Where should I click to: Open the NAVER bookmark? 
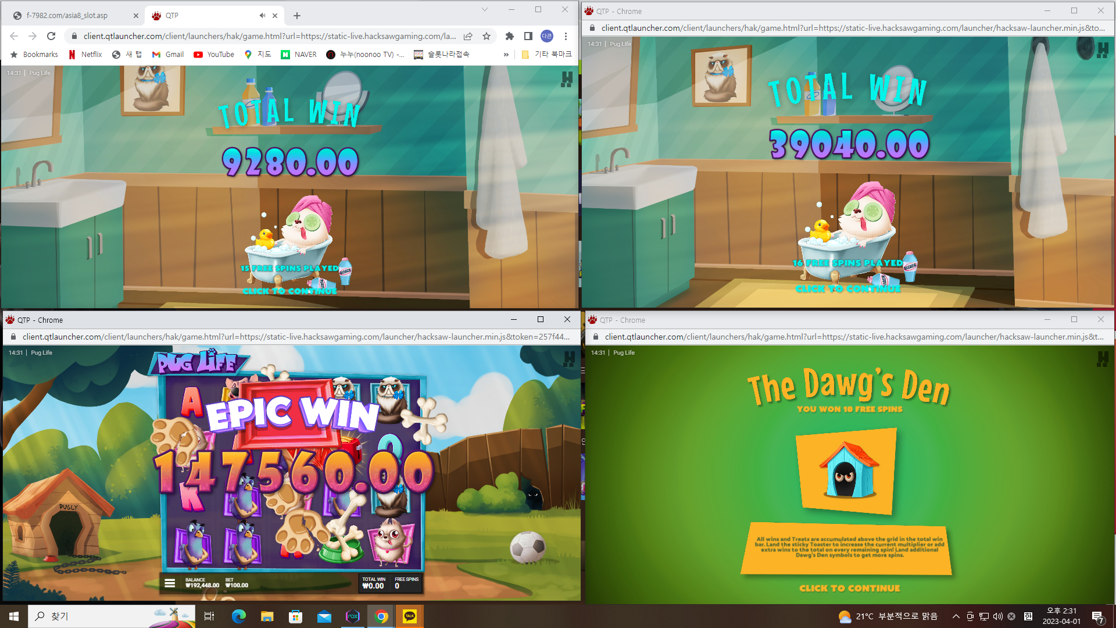pos(299,55)
